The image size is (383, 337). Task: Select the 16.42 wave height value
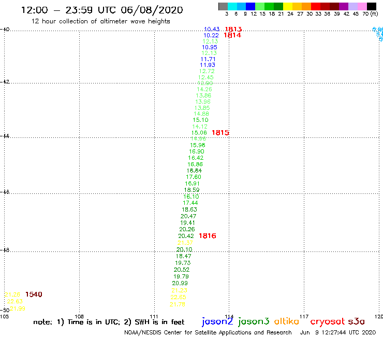click(196, 158)
